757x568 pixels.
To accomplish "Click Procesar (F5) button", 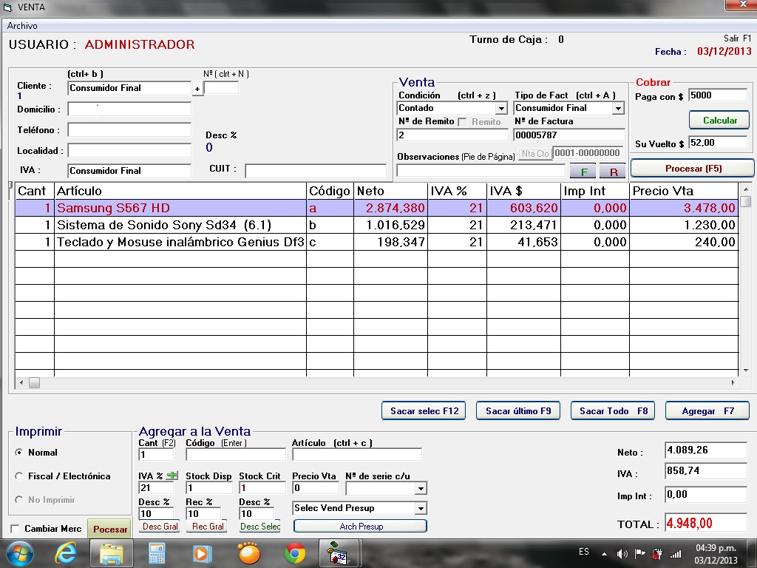I will tap(693, 169).
